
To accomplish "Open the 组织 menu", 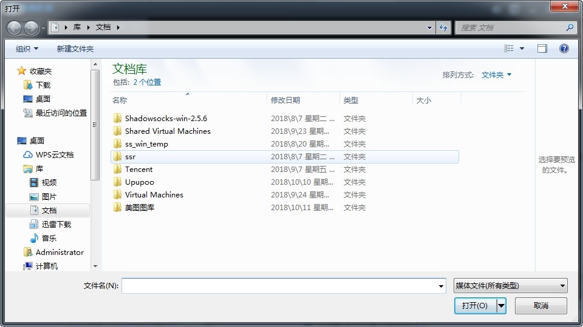I will click(x=27, y=48).
